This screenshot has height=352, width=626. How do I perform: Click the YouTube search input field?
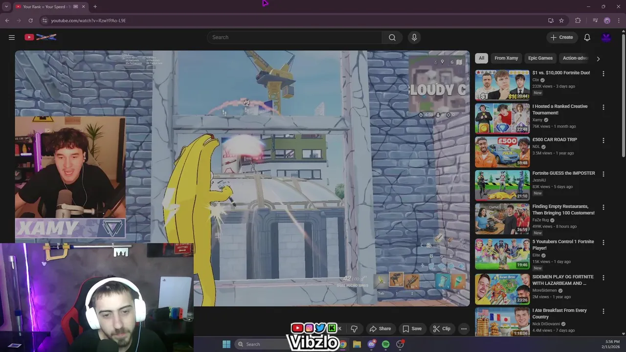(294, 37)
